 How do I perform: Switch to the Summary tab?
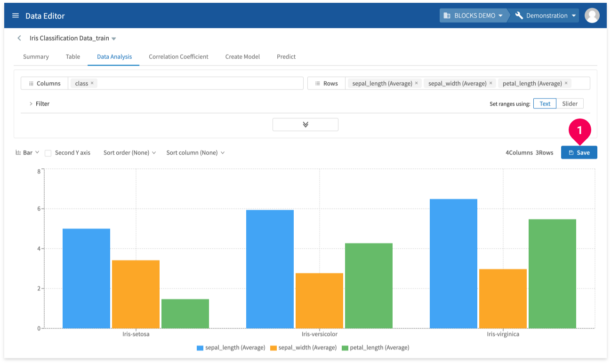pos(36,56)
